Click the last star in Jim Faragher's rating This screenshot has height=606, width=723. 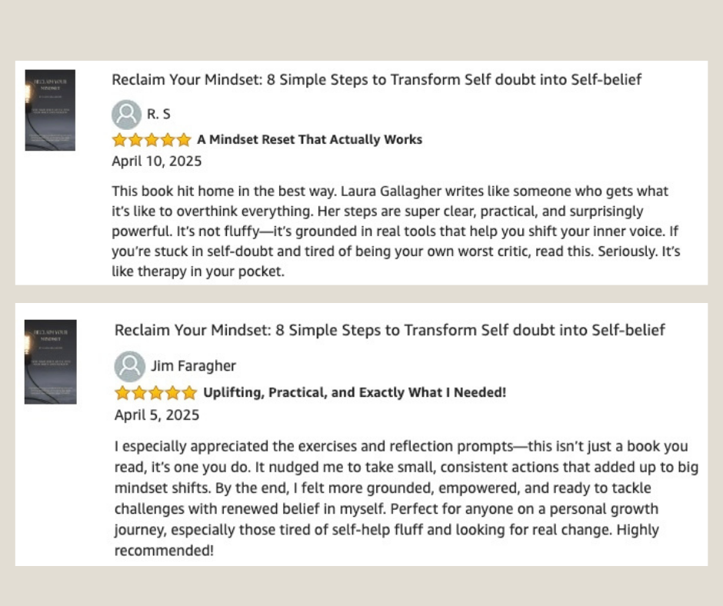(189, 393)
